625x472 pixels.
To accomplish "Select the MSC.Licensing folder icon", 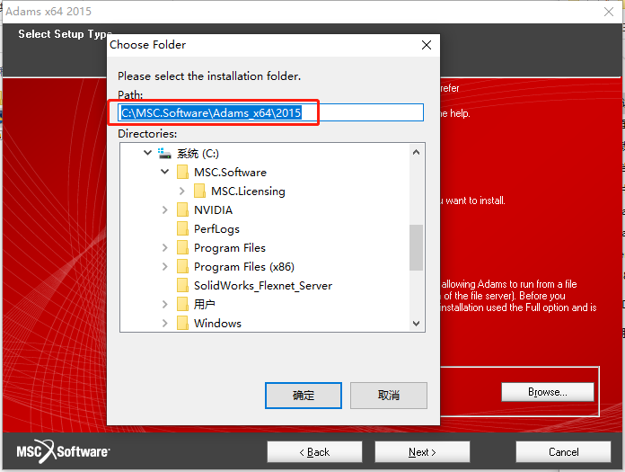I will (199, 191).
